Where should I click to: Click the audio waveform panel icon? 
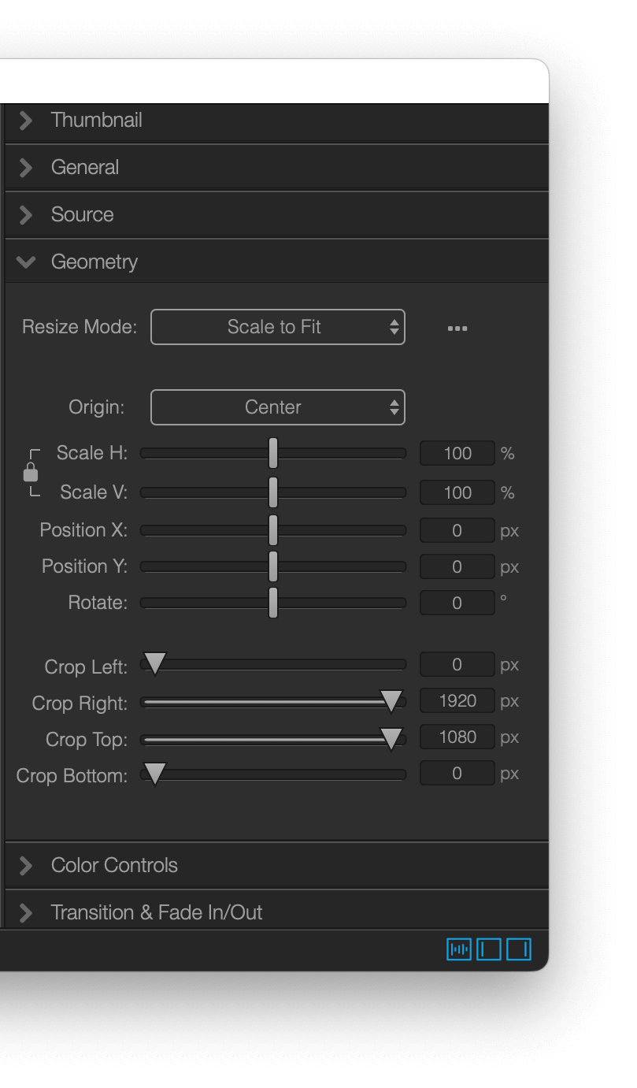pyautogui.click(x=459, y=949)
